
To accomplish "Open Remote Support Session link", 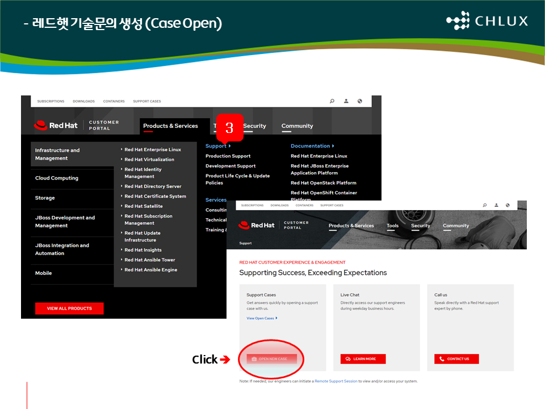I will (x=336, y=382).
